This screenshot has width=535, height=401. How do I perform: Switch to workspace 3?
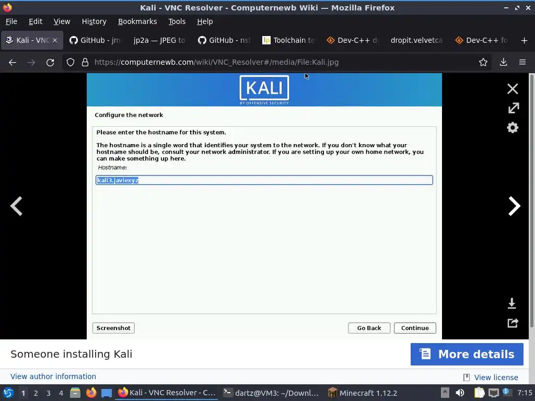pyautogui.click(x=49, y=393)
